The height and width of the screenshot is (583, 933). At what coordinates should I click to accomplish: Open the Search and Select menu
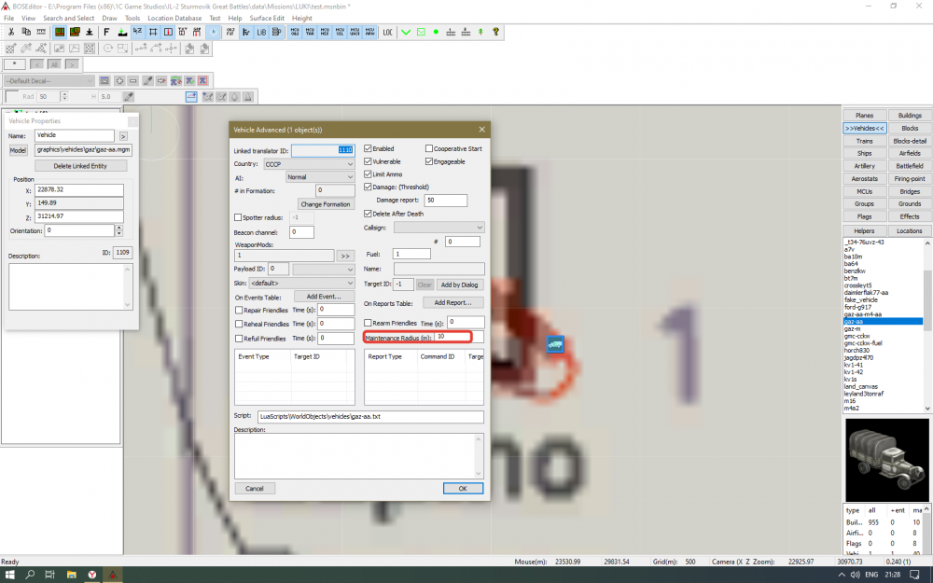click(68, 18)
